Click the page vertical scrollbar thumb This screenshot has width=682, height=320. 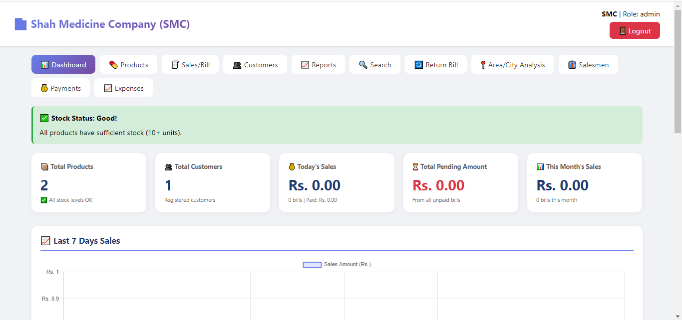click(678, 71)
